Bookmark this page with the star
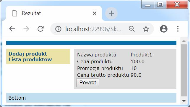This screenshot has width=190, height=107. tap(146, 29)
